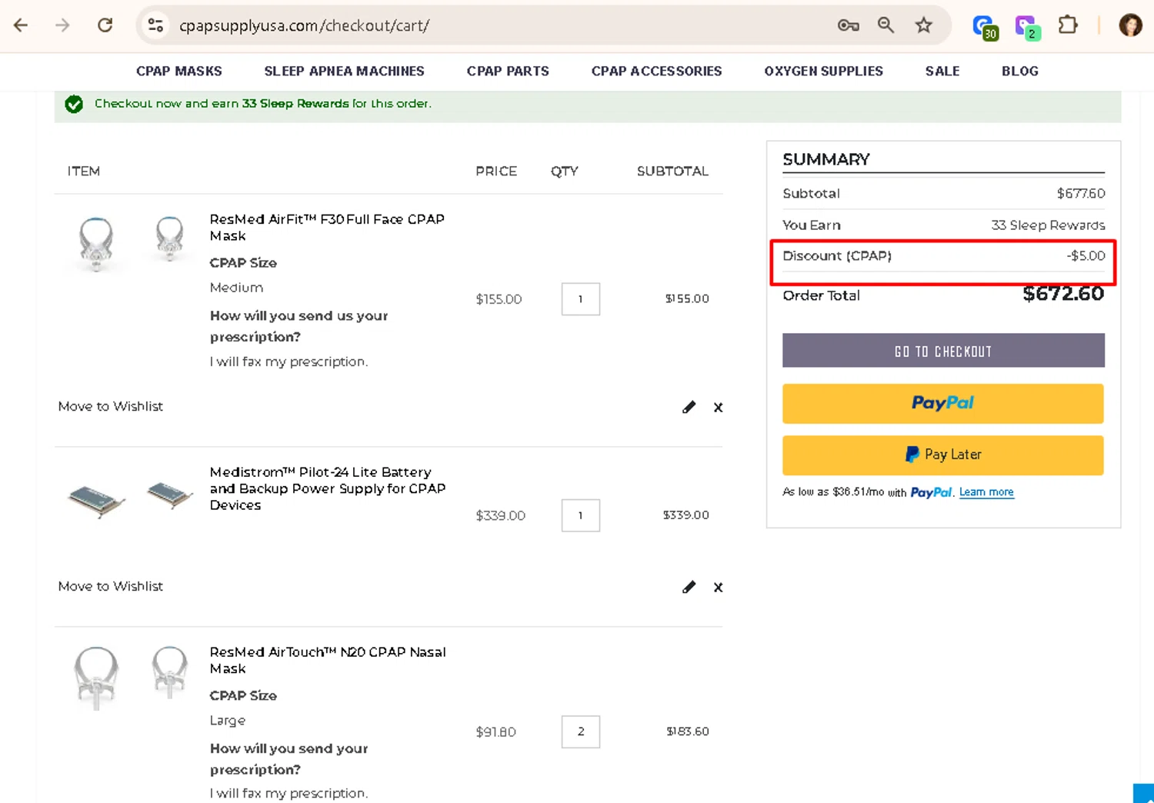Open the second Medistrom battery thumbnail
1154x803 pixels.
coord(169,495)
